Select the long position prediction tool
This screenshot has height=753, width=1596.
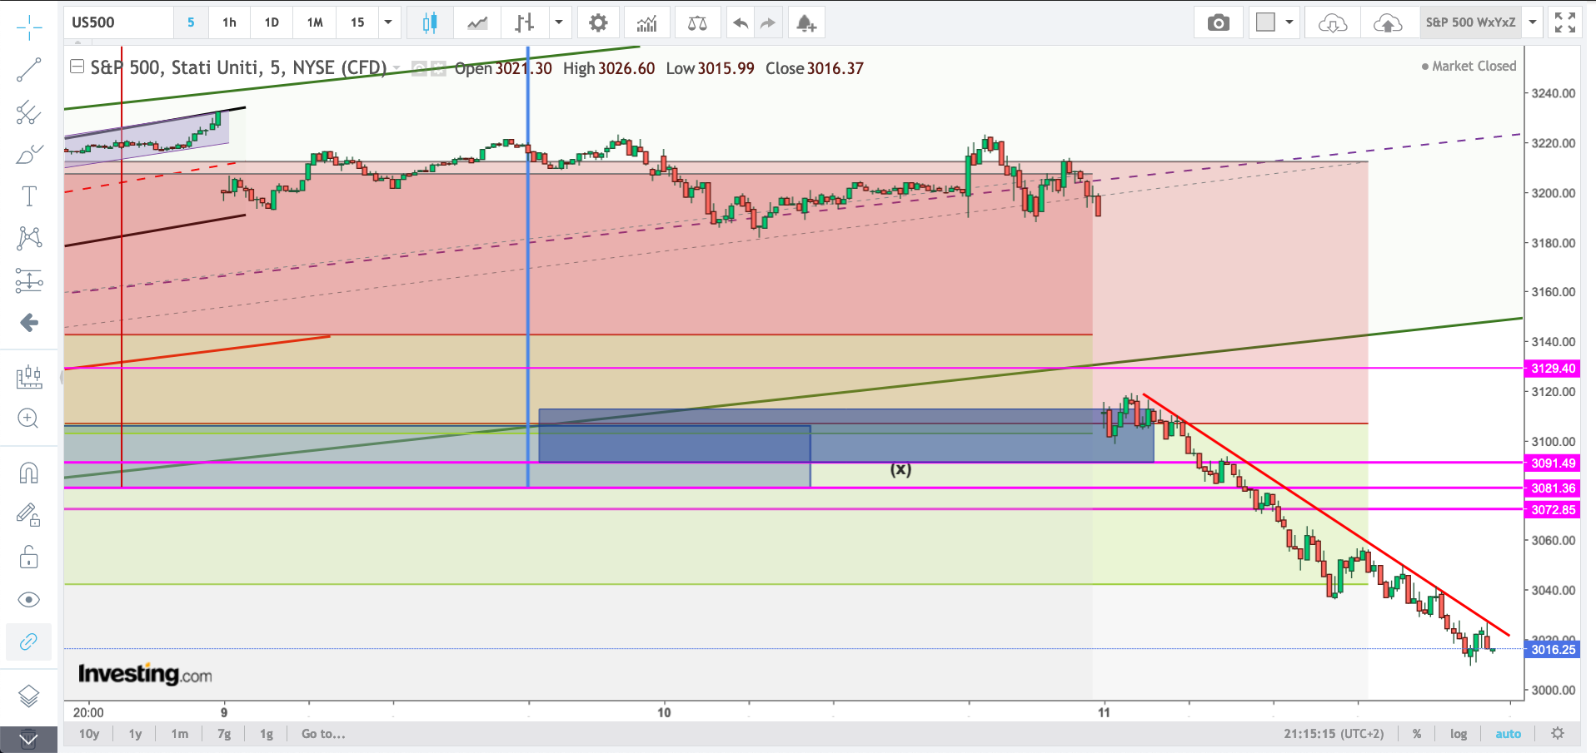29,280
